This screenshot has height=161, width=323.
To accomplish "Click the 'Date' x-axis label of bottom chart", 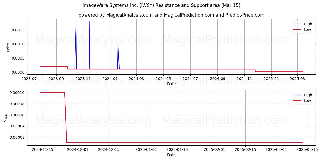I will tap(171, 155).
